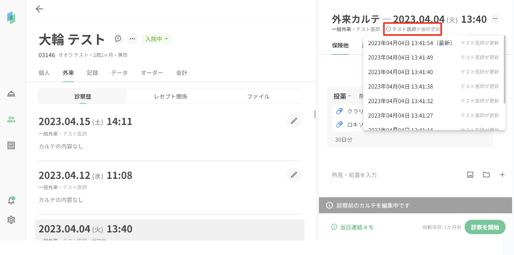This screenshot has height=255, width=514.
Task: Expand the 入院中 status dropdown
Action: coord(156,39)
